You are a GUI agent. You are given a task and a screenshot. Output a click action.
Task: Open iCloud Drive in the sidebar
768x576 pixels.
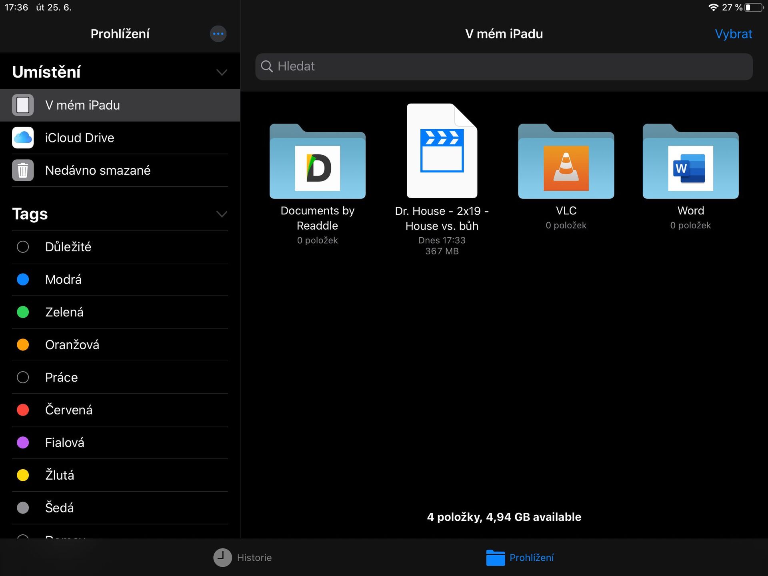80,138
